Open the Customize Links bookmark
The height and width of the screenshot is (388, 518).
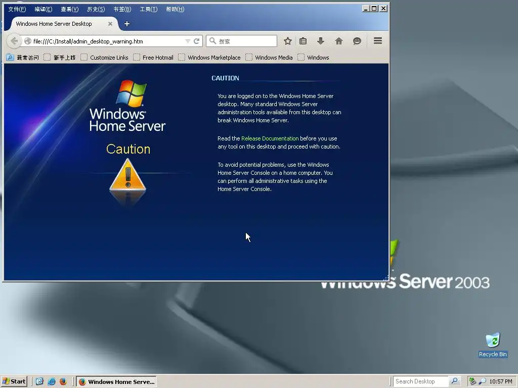click(x=104, y=58)
